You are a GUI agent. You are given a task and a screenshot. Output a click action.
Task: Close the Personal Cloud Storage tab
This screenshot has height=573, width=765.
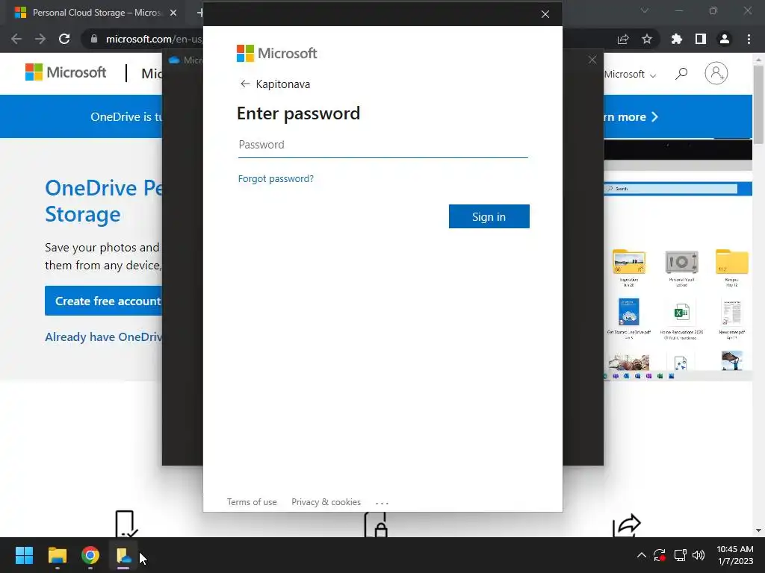[173, 13]
